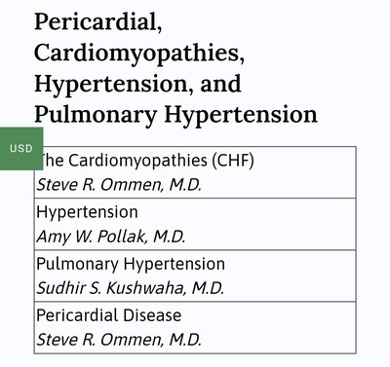Click the '(CHF)' text in first row
Screen dimensions: 390x367
tap(233, 161)
